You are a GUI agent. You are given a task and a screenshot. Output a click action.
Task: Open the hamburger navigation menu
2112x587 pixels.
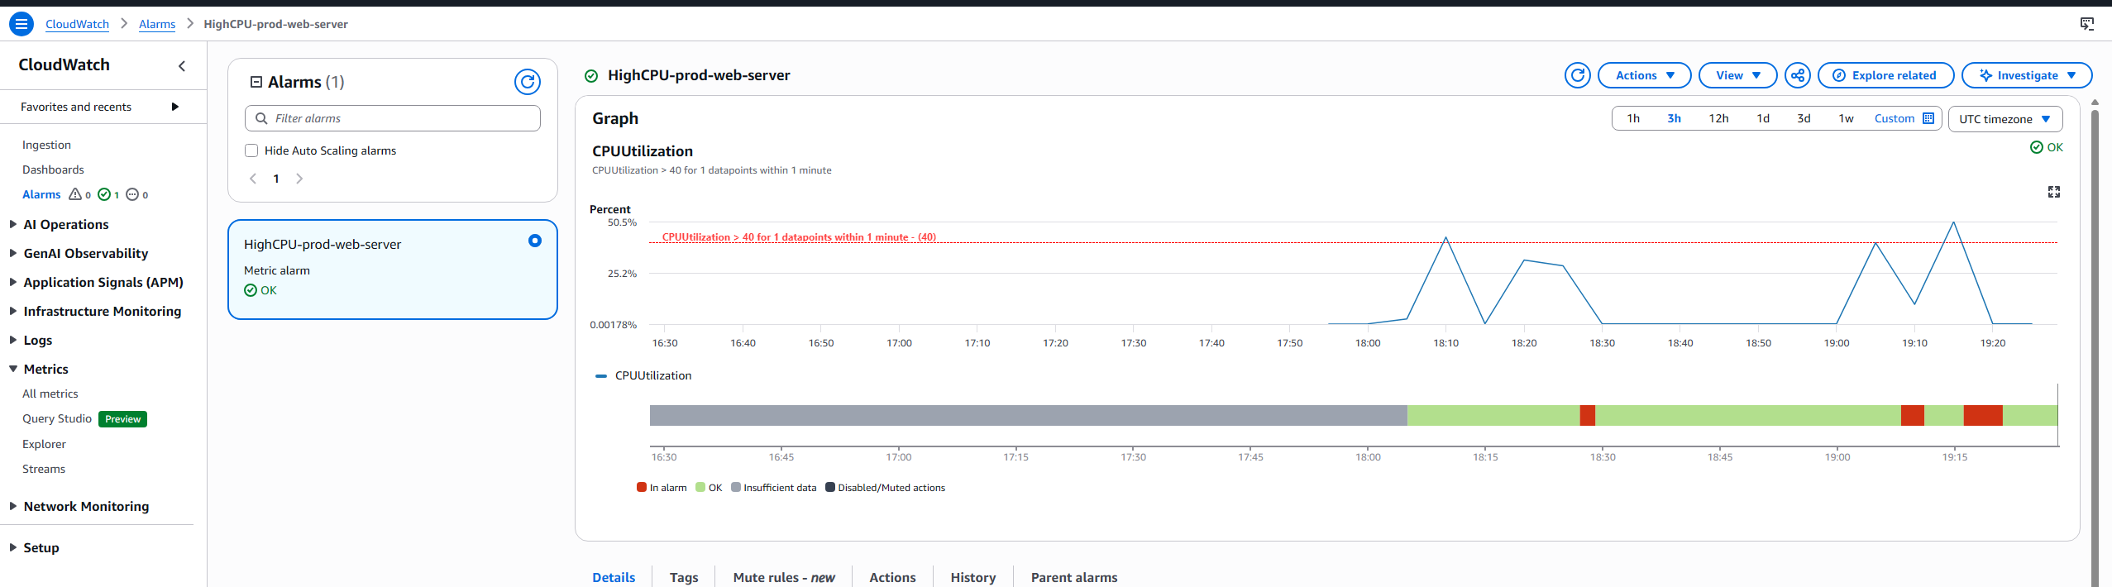22,24
